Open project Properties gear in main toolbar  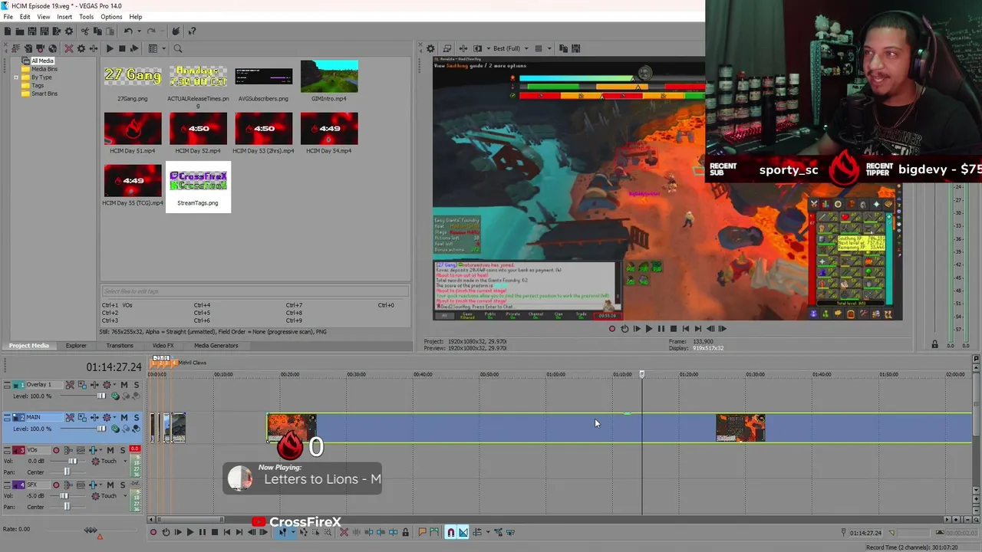69,31
